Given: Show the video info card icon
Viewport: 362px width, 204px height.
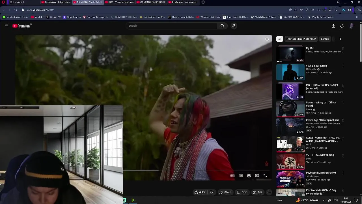Looking at the screenshot, I should click(267, 39).
